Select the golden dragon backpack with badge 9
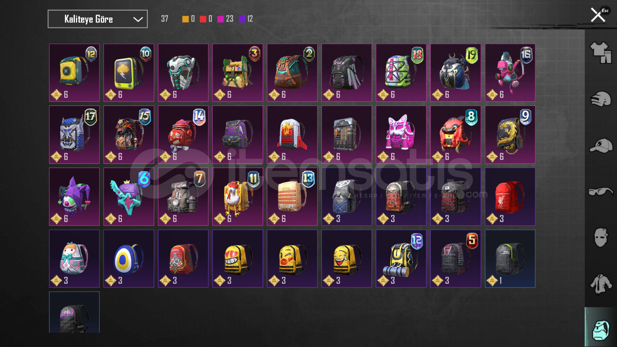Viewport: 617px width, 347px height. tap(510, 135)
